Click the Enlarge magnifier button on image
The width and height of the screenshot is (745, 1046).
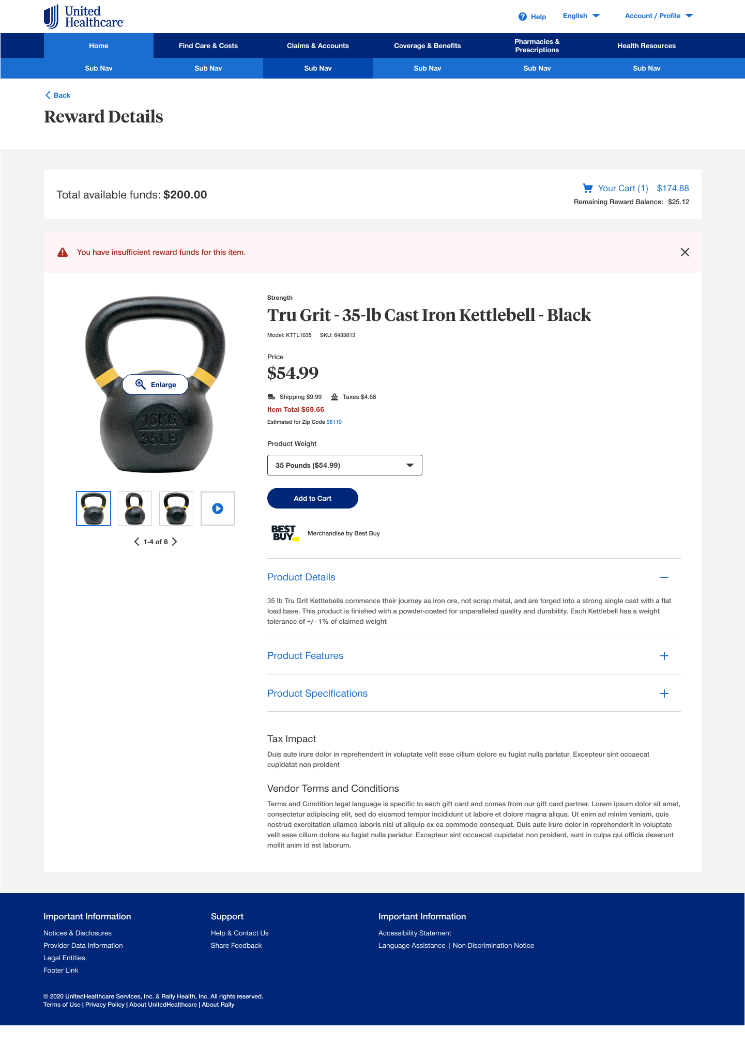tap(156, 384)
